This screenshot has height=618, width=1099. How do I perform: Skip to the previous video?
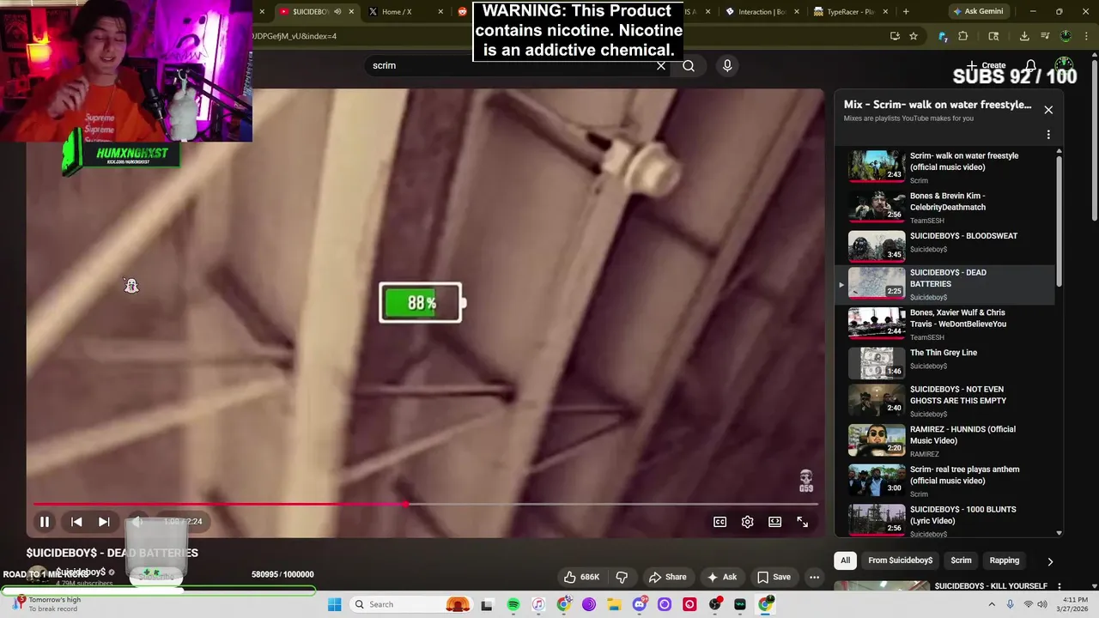pos(76,521)
